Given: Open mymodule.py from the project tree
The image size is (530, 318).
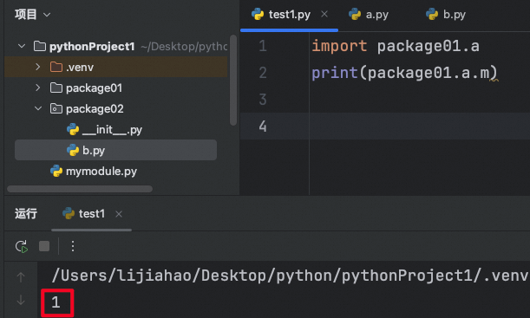Looking at the screenshot, I should tap(101, 172).
